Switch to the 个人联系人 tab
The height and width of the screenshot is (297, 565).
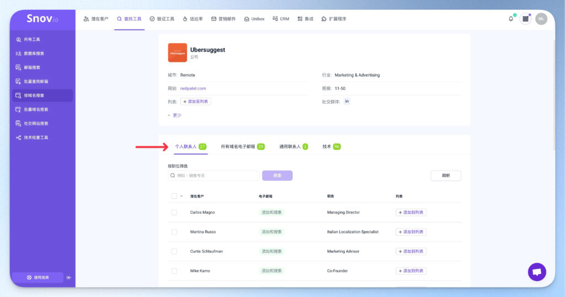(190, 147)
